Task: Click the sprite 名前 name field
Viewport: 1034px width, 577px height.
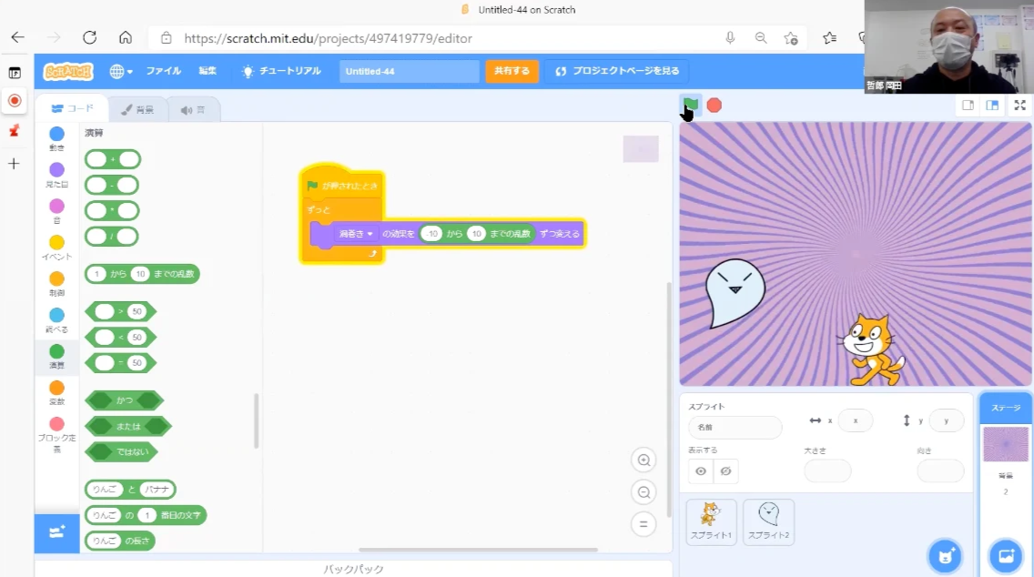Action: [x=735, y=427]
